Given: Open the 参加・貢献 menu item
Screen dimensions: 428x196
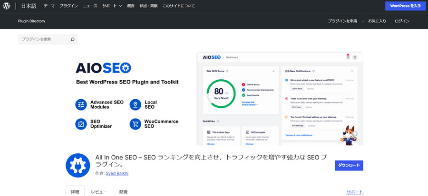Looking at the screenshot, I should (x=148, y=6).
